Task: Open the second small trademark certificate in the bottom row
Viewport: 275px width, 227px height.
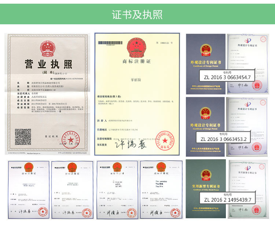Action: coord(72,190)
